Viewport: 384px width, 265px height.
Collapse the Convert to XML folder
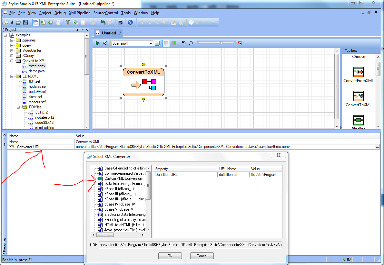pyautogui.click(x=12, y=61)
